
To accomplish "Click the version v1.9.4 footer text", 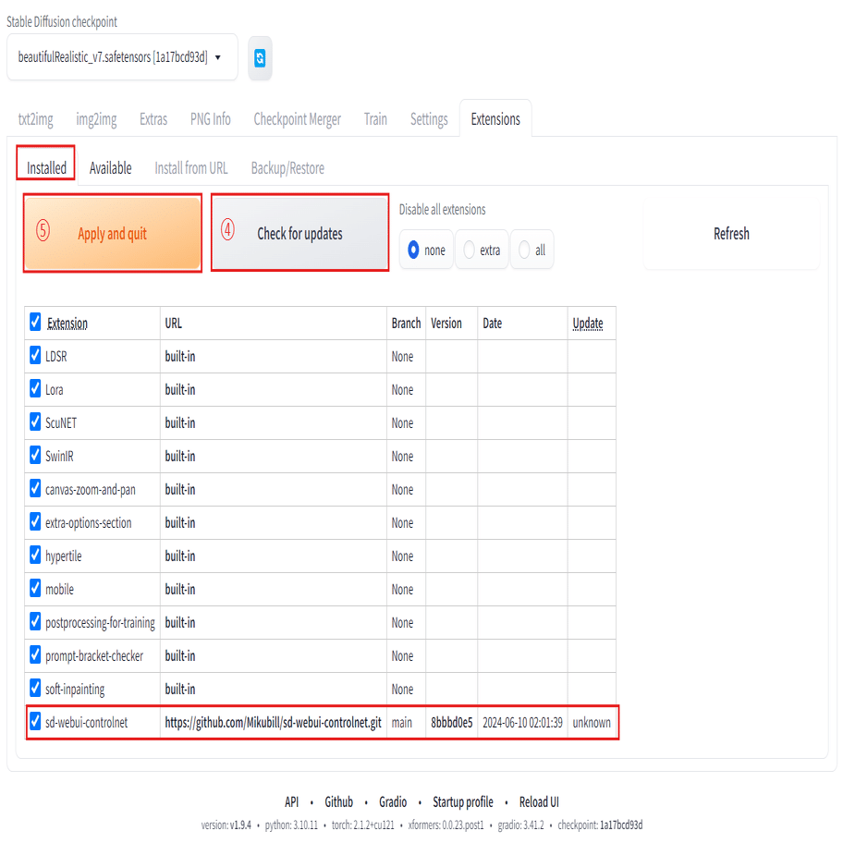I will click(226, 825).
